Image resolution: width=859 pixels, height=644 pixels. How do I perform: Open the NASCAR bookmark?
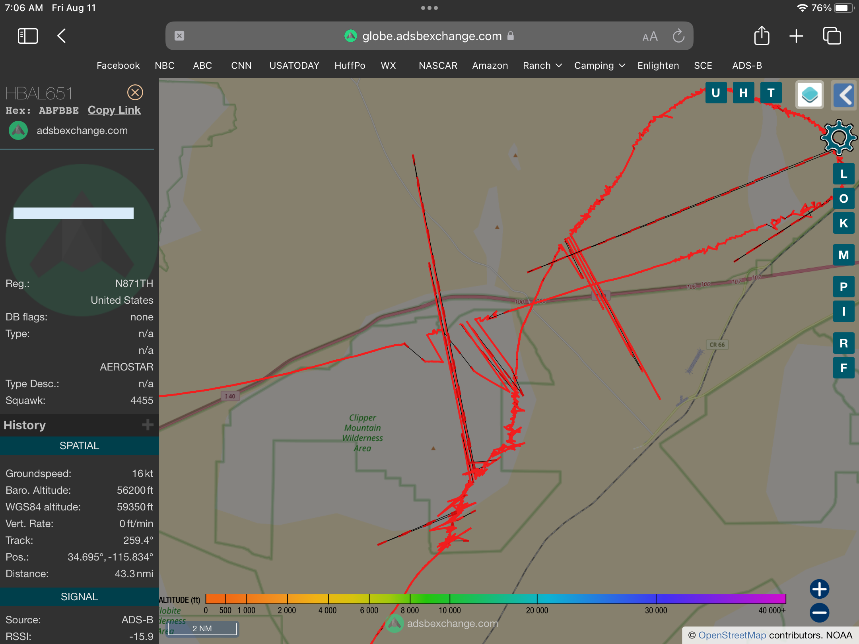pyautogui.click(x=438, y=66)
